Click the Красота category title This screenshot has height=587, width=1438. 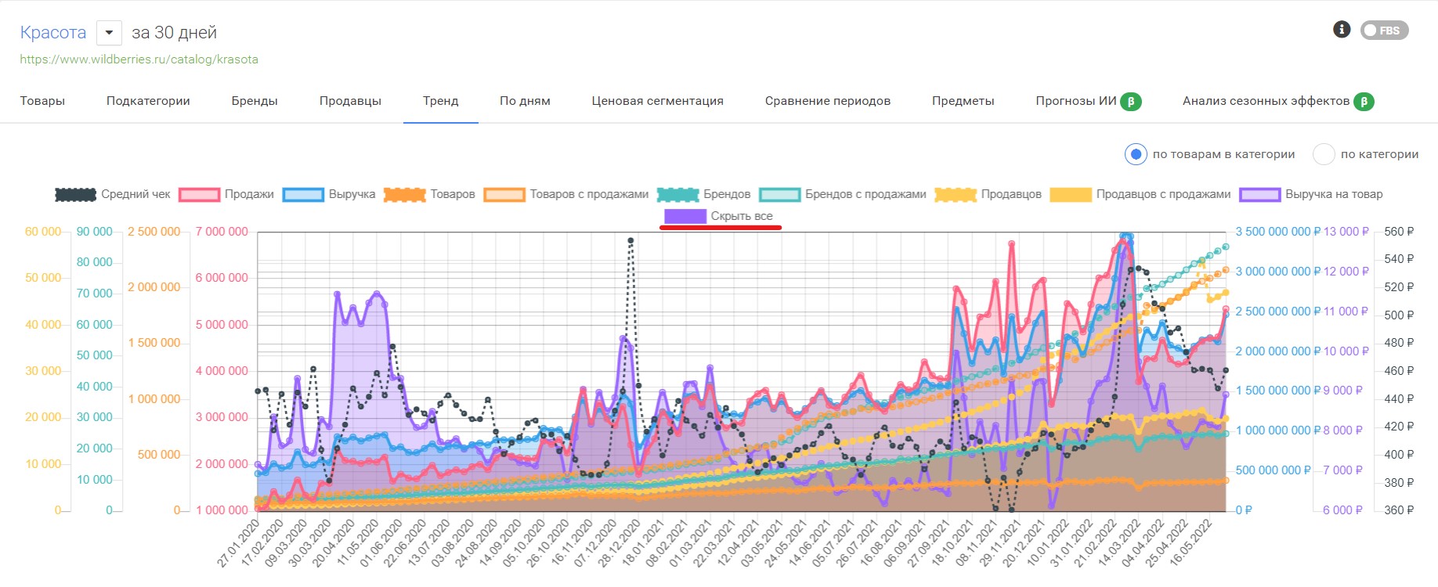tap(53, 33)
